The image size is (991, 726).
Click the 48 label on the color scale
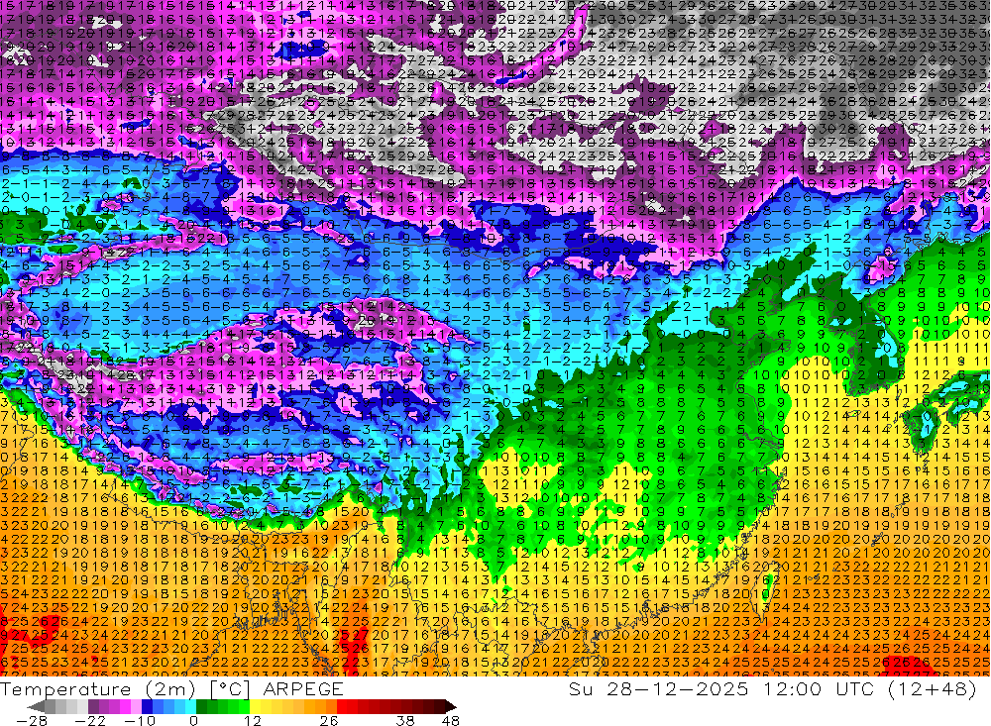point(451,721)
